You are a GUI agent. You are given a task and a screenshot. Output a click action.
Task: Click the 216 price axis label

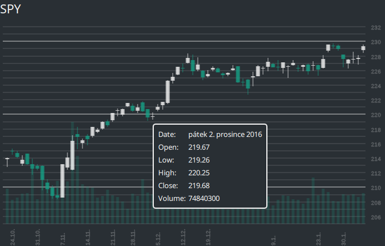376,145
